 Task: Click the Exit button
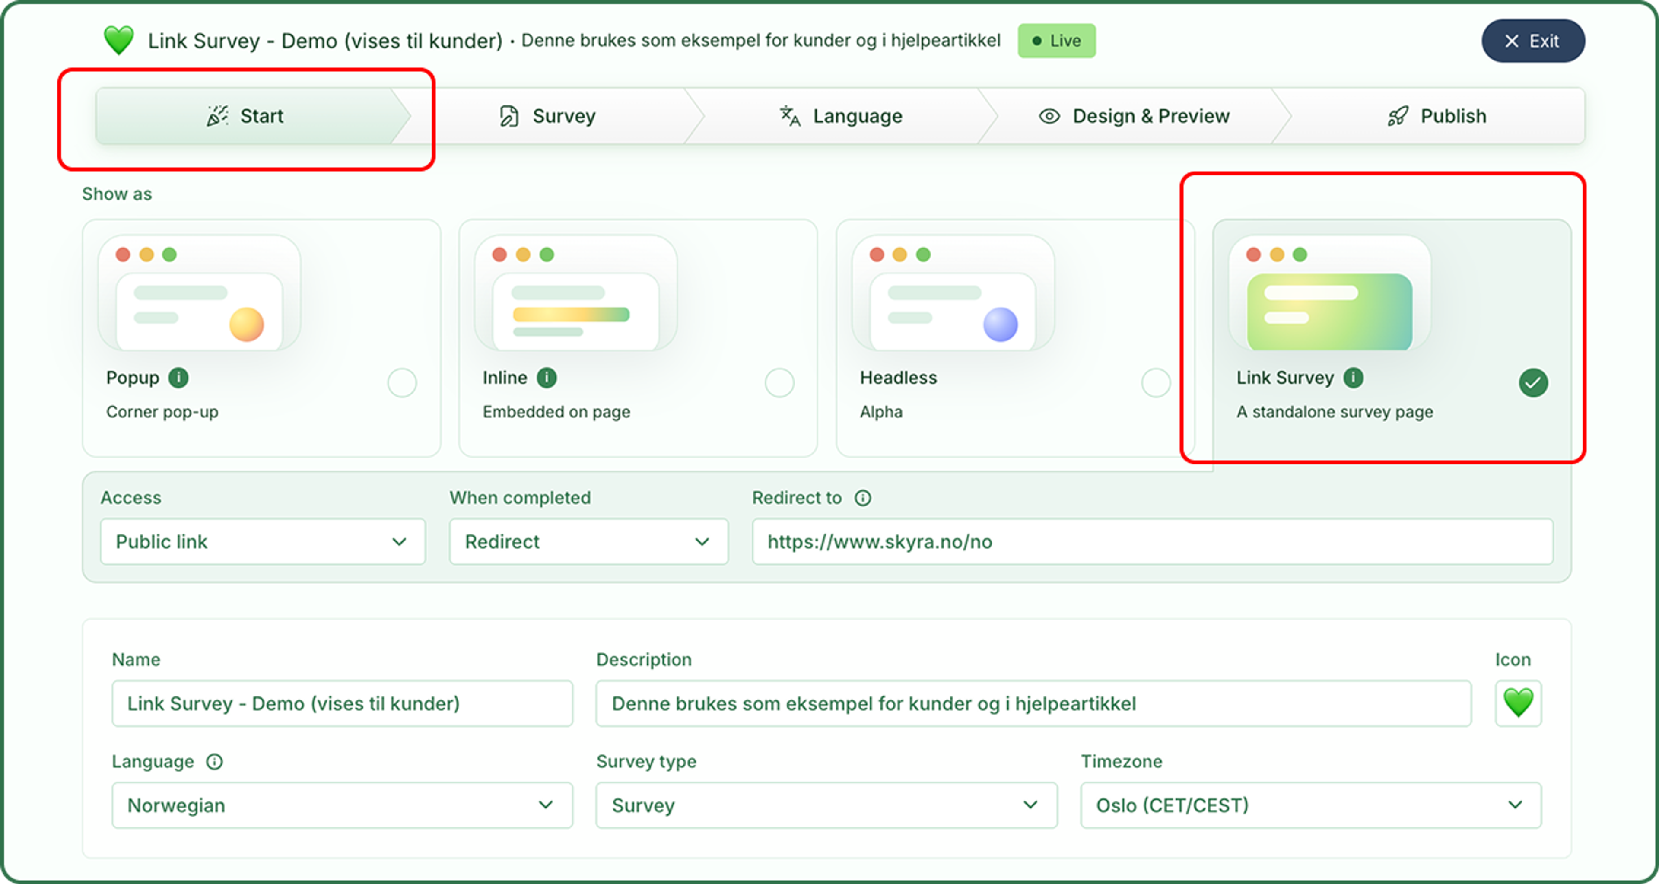pyautogui.click(x=1533, y=41)
